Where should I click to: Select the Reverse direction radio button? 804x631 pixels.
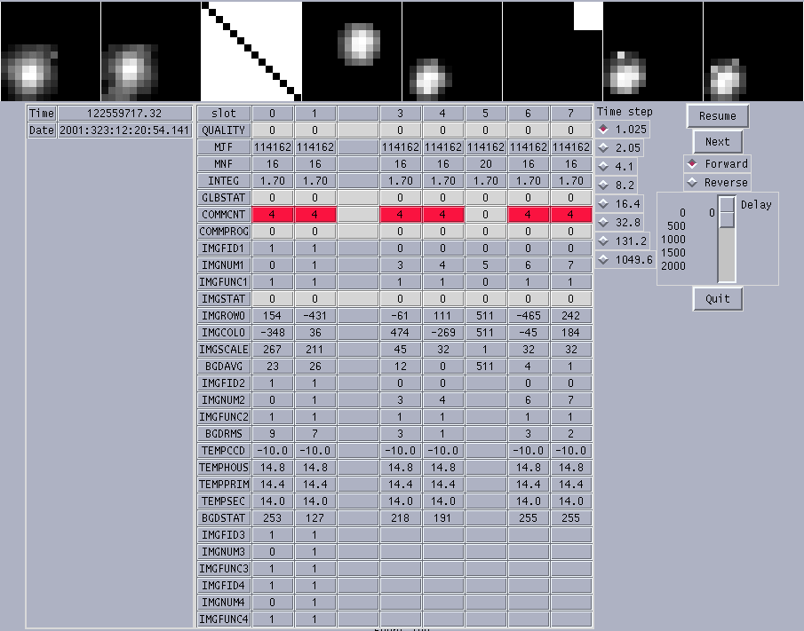point(717,182)
